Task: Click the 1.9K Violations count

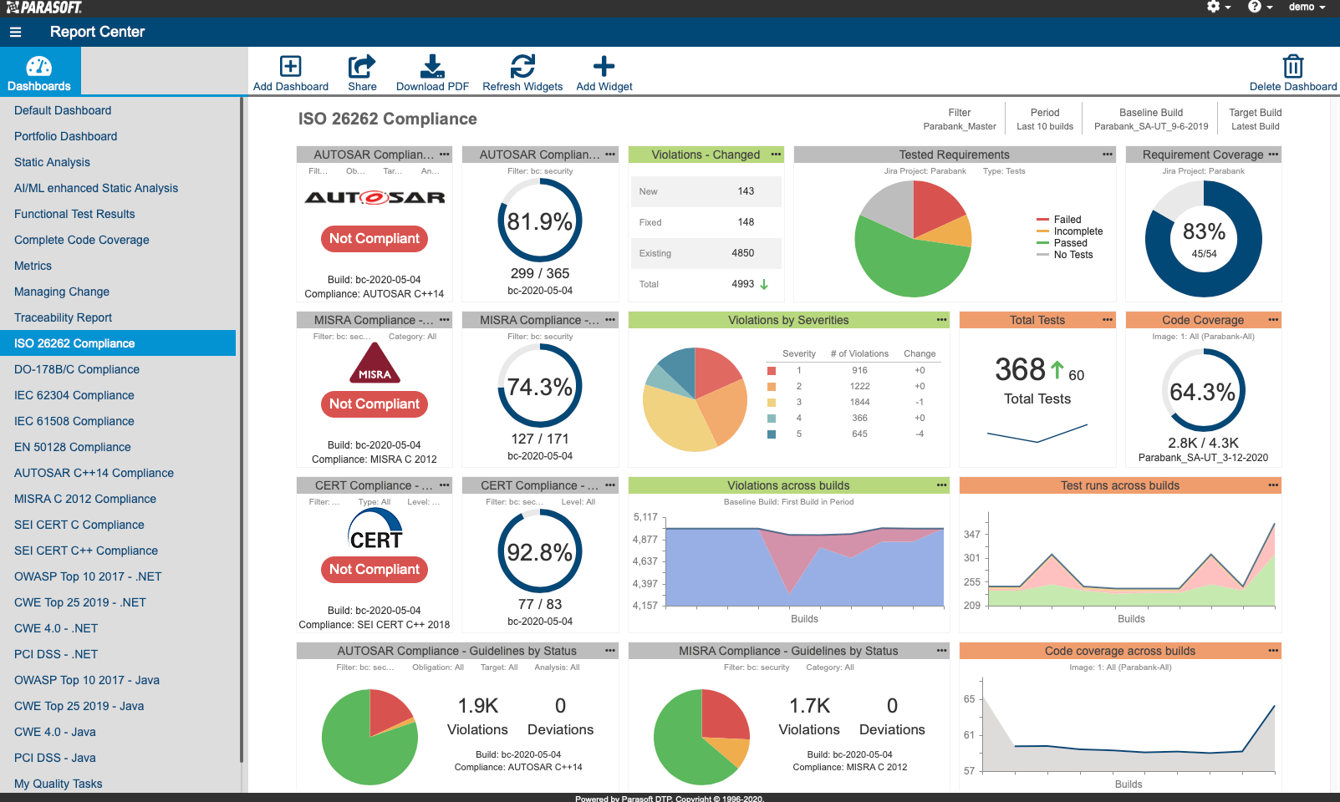Action: tap(478, 706)
